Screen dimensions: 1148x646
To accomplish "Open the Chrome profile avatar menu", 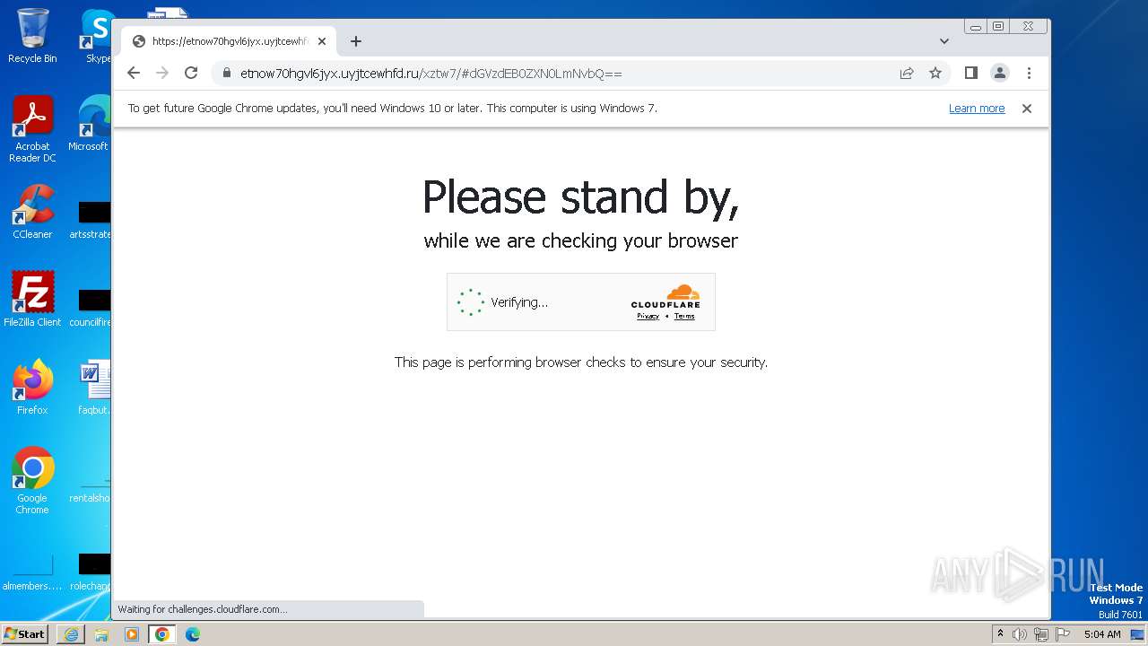I will [1000, 73].
